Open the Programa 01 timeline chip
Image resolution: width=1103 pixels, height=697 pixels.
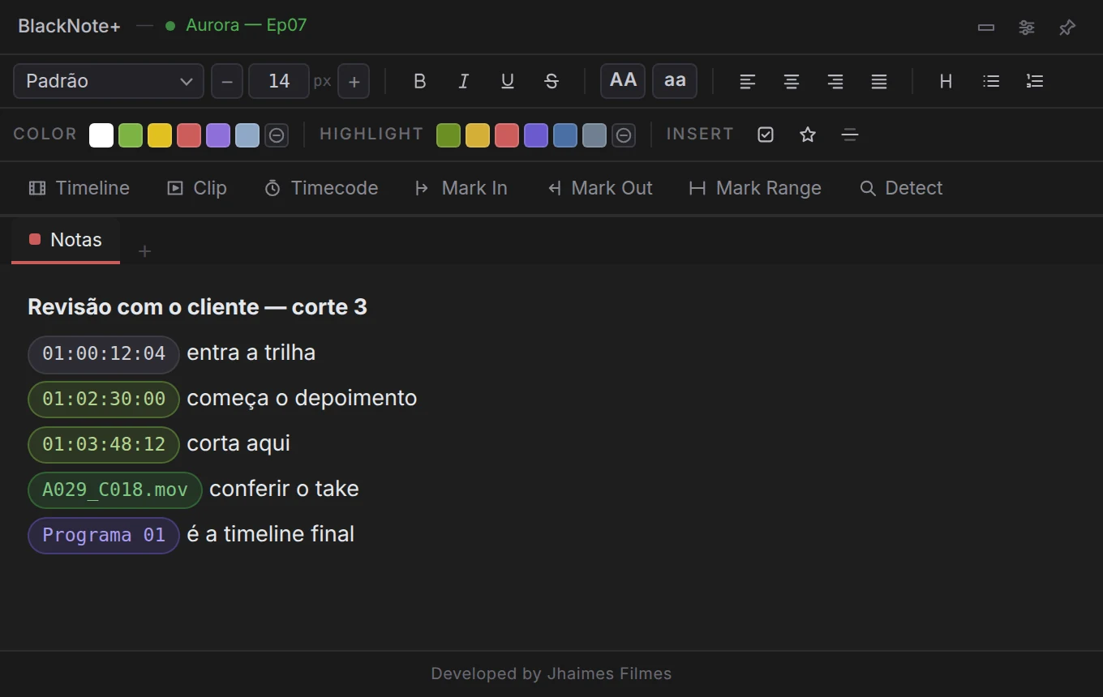click(104, 536)
